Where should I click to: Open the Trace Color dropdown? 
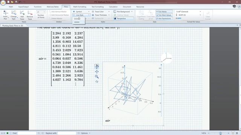tap(101, 12)
